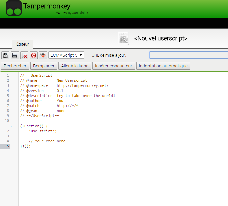Focus the URL de mise à jour field
The height and width of the screenshot is (206, 228).
click(189, 55)
